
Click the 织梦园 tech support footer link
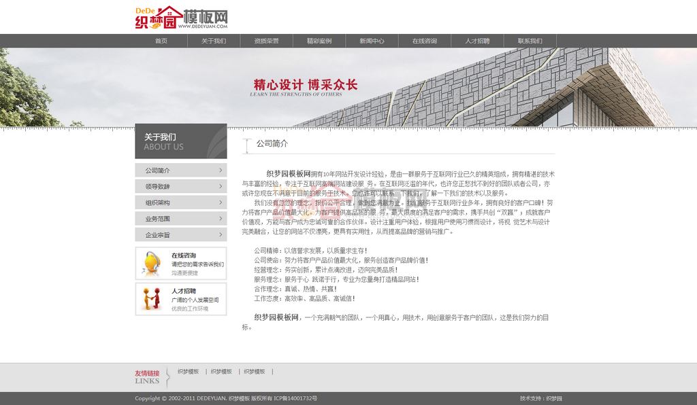(554, 399)
